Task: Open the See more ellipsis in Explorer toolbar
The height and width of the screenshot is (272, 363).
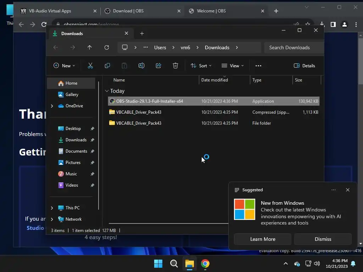Action: pos(258,66)
